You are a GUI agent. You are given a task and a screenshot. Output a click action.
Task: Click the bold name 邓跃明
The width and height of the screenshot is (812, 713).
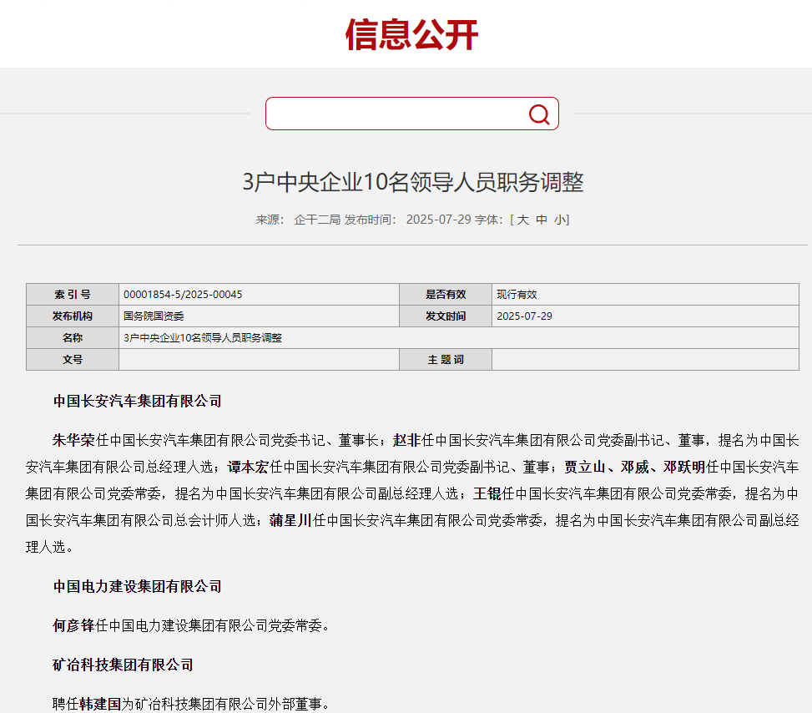pyautogui.click(x=684, y=467)
